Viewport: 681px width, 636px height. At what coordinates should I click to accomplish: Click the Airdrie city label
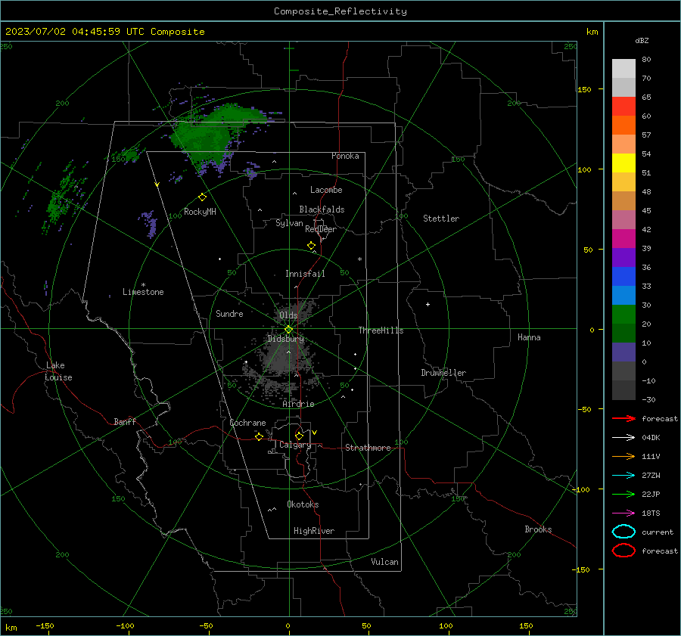298,404
